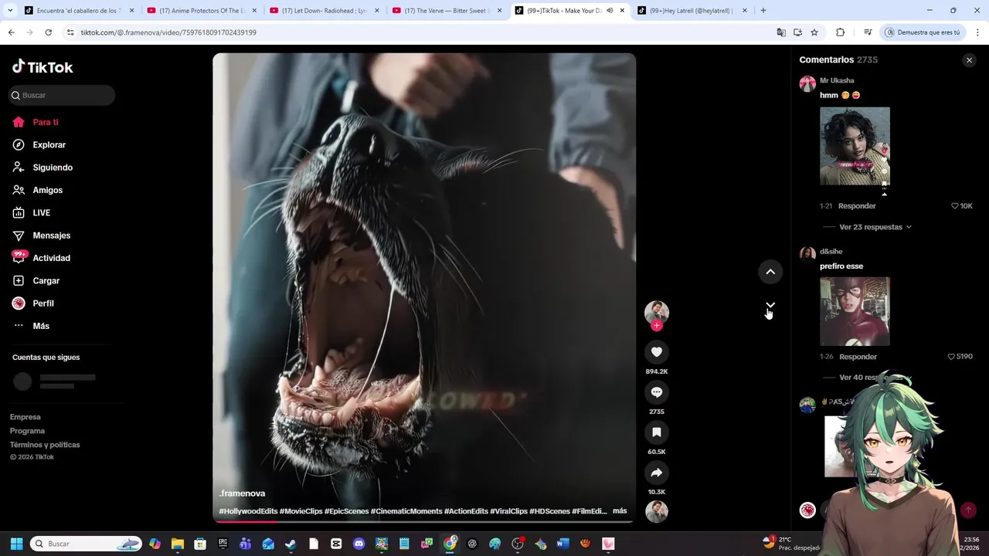Click #MovieClips hashtag
Viewport: 989px width, 556px height.
[301, 511]
